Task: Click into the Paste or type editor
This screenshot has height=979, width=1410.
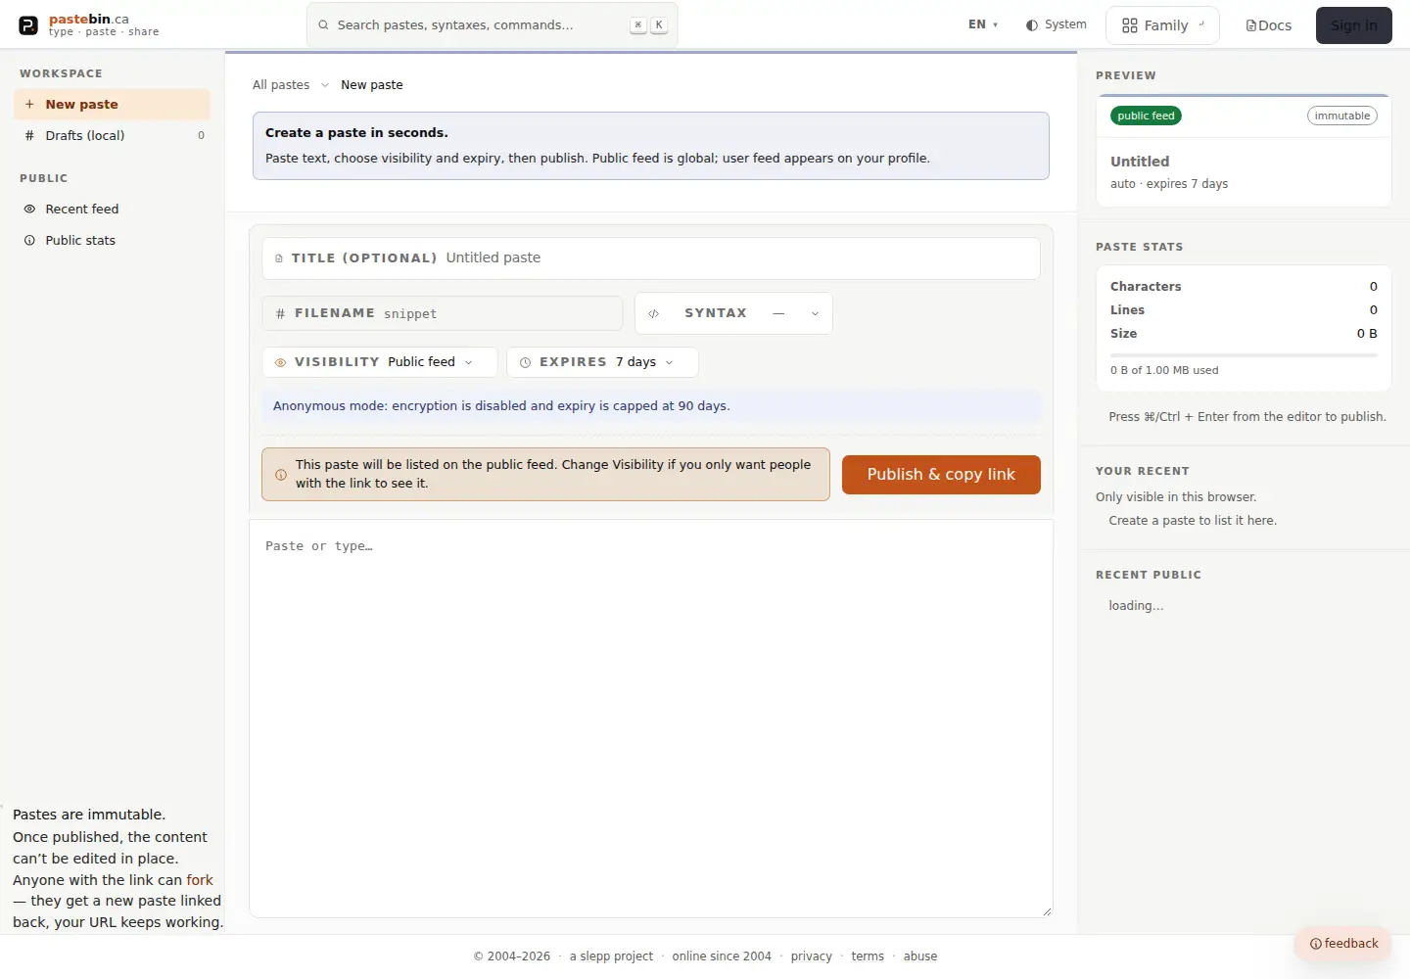Action: [651, 719]
